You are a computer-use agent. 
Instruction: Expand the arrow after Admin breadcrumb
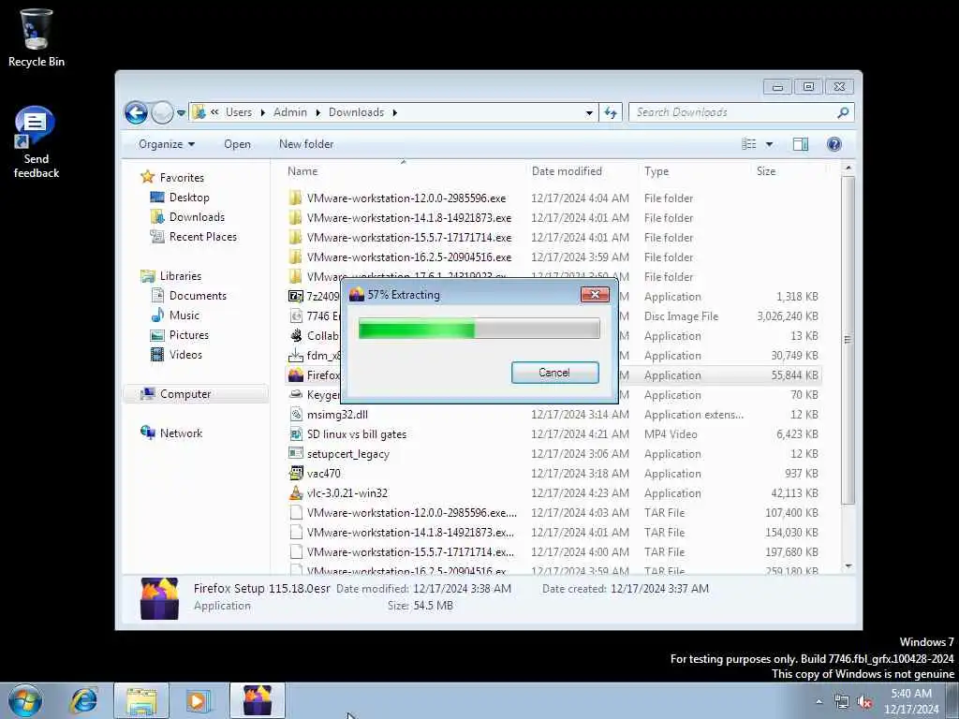(x=318, y=112)
